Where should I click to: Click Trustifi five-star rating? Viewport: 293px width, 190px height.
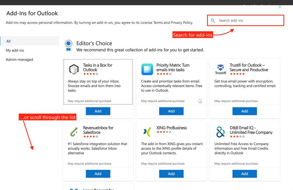click(237, 74)
